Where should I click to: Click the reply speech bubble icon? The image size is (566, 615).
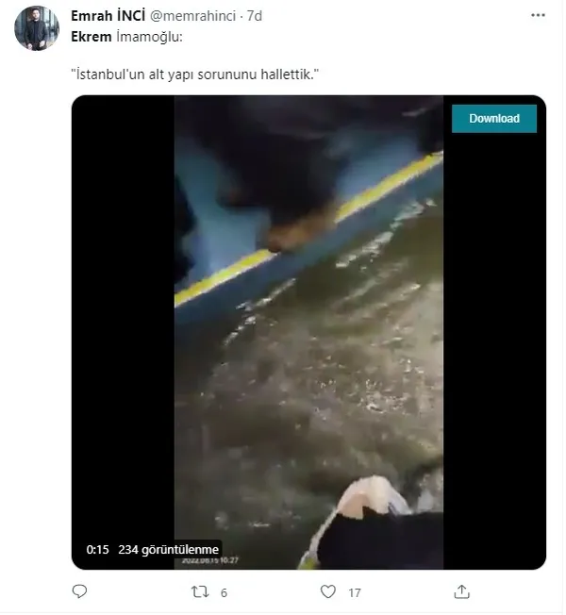pyautogui.click(x=79, y=591)
